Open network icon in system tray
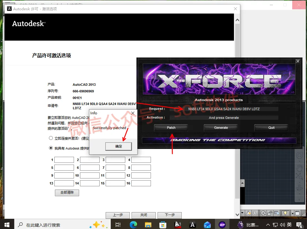307x229 pixels. coord(275,225)
